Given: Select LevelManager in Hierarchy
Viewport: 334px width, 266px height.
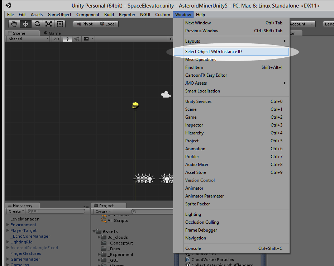Looking at the screenshot, I should 24,219.
